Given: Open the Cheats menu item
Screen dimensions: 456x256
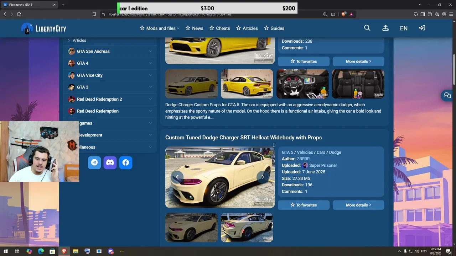Looking at the screenshot, I should click(219, 28).
